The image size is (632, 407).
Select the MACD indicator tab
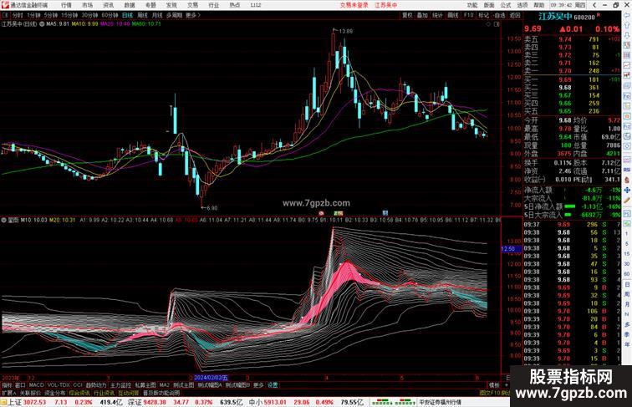coord(36,385)
